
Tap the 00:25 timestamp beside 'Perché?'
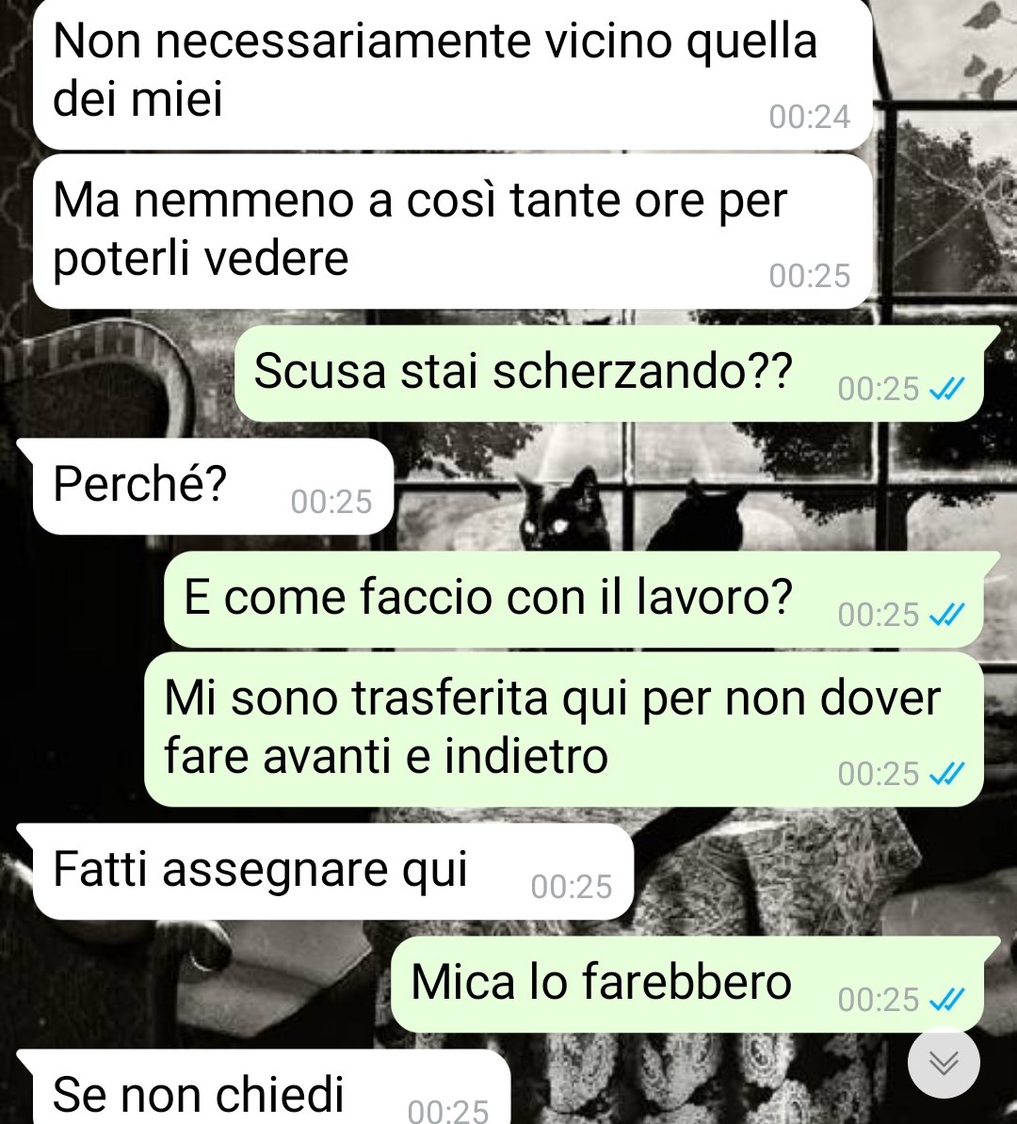(331, 502)
